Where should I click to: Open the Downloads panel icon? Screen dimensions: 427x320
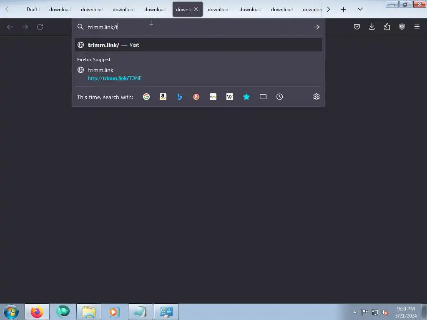click(372, 27)
